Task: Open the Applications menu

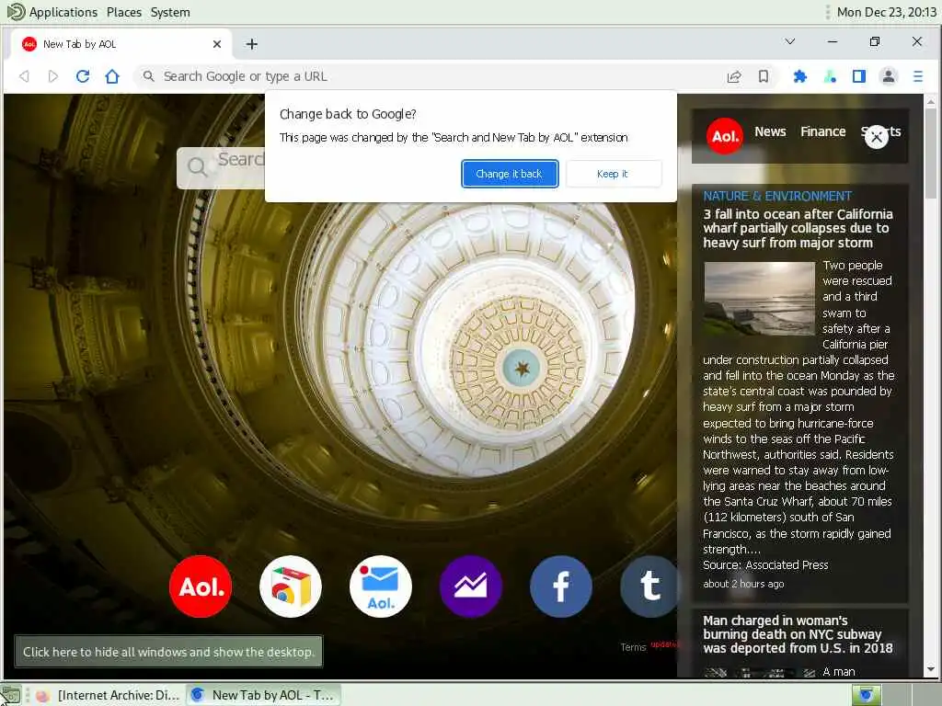Action: pyautogui.click(x=63, y=12)
